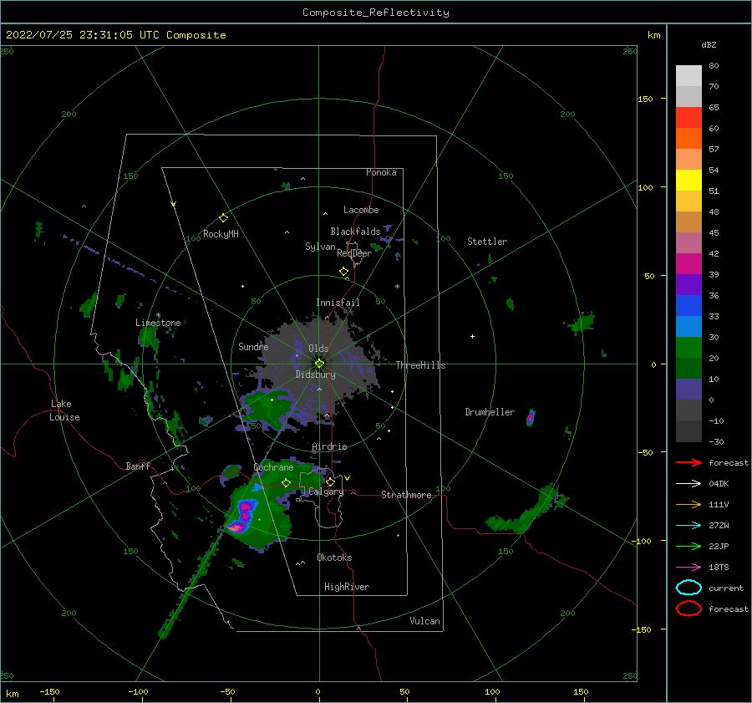
Task: Click the Vulcan label
Action: (x=424, y=621)
